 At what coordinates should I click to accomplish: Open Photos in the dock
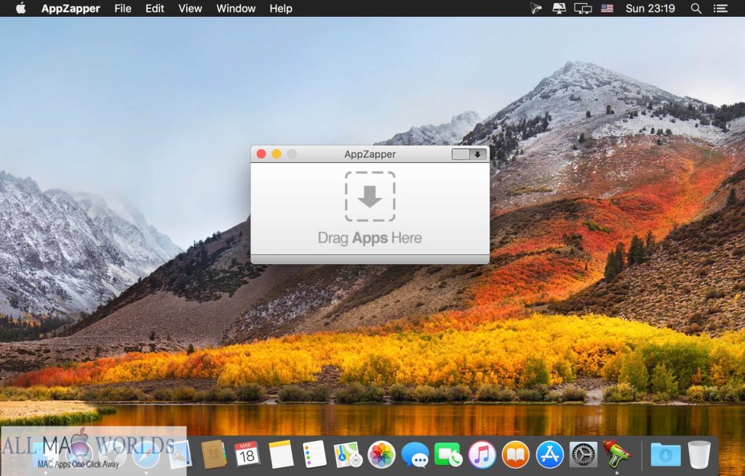tap(381, 455)
